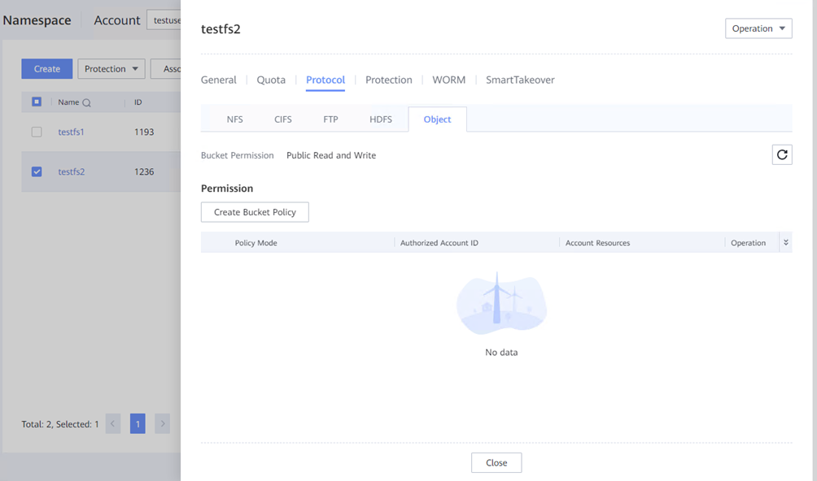This screenshot has height=481, width=817.
Task: Expand the table column settings chevron
Action: [x=785, y=242]
